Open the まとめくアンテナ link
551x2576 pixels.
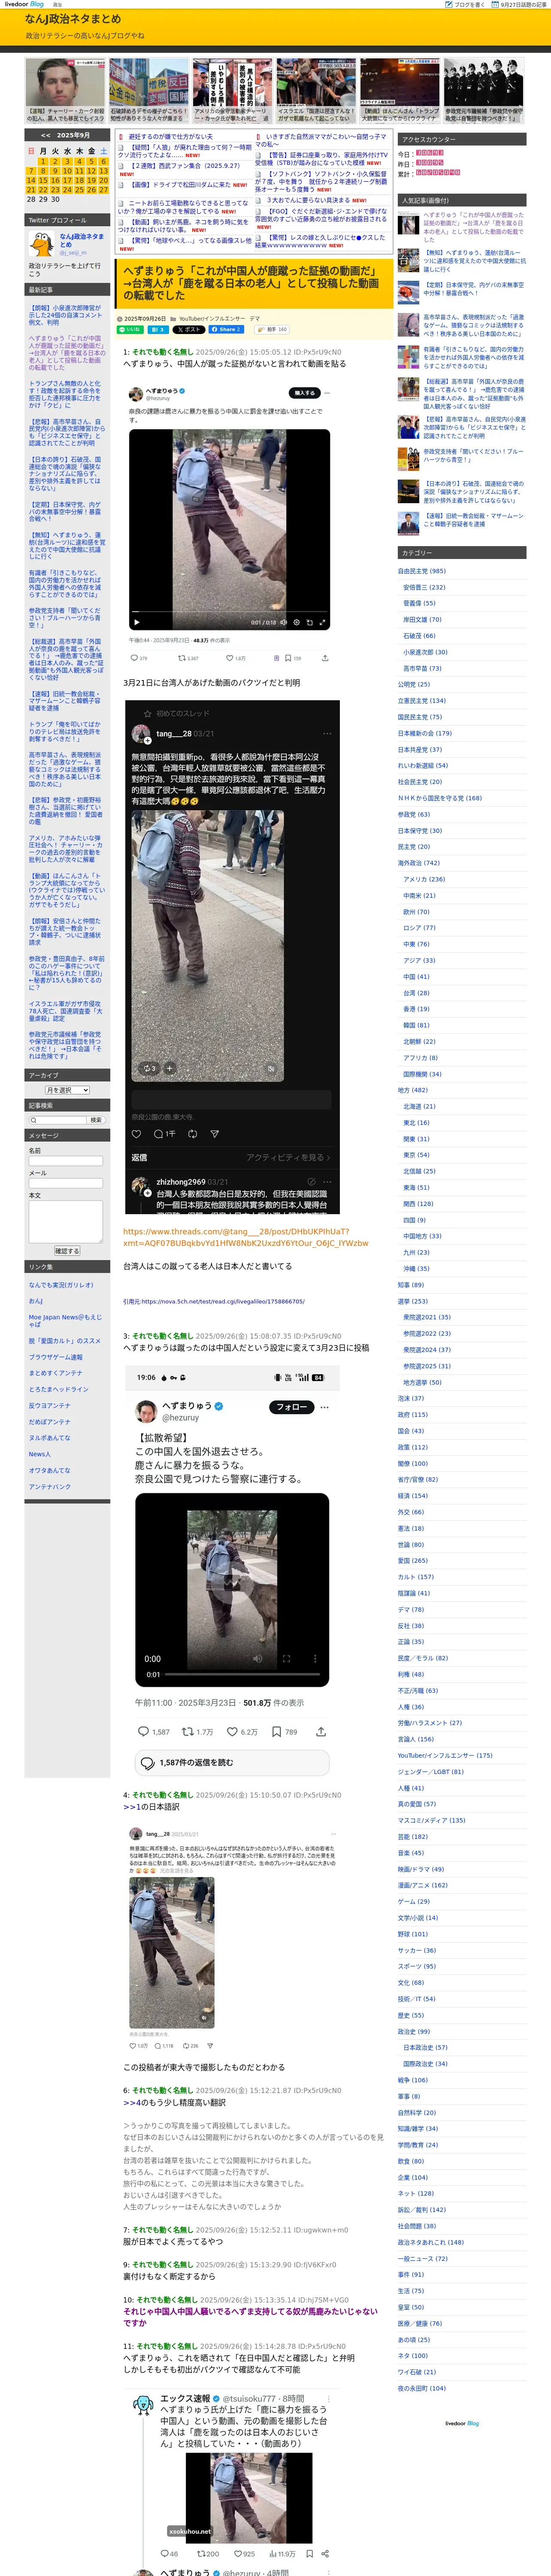tap(56, 1374)
